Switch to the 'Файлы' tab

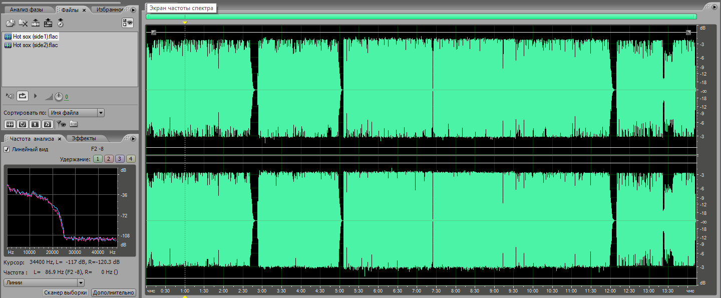tap(70, 10)
